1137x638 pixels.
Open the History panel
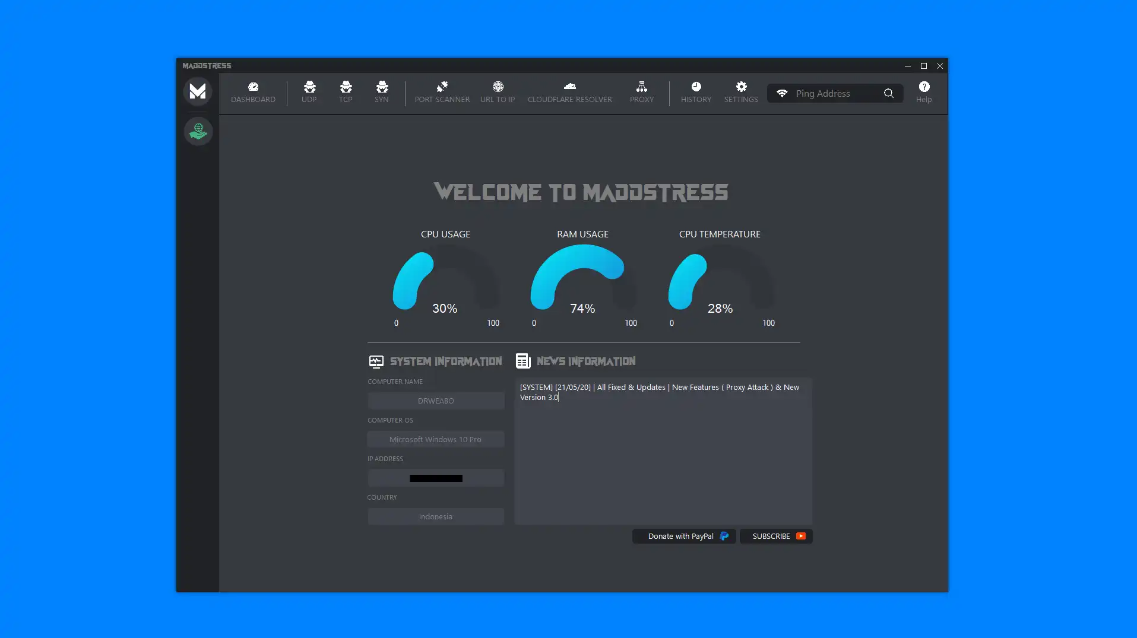pos(696,93)
